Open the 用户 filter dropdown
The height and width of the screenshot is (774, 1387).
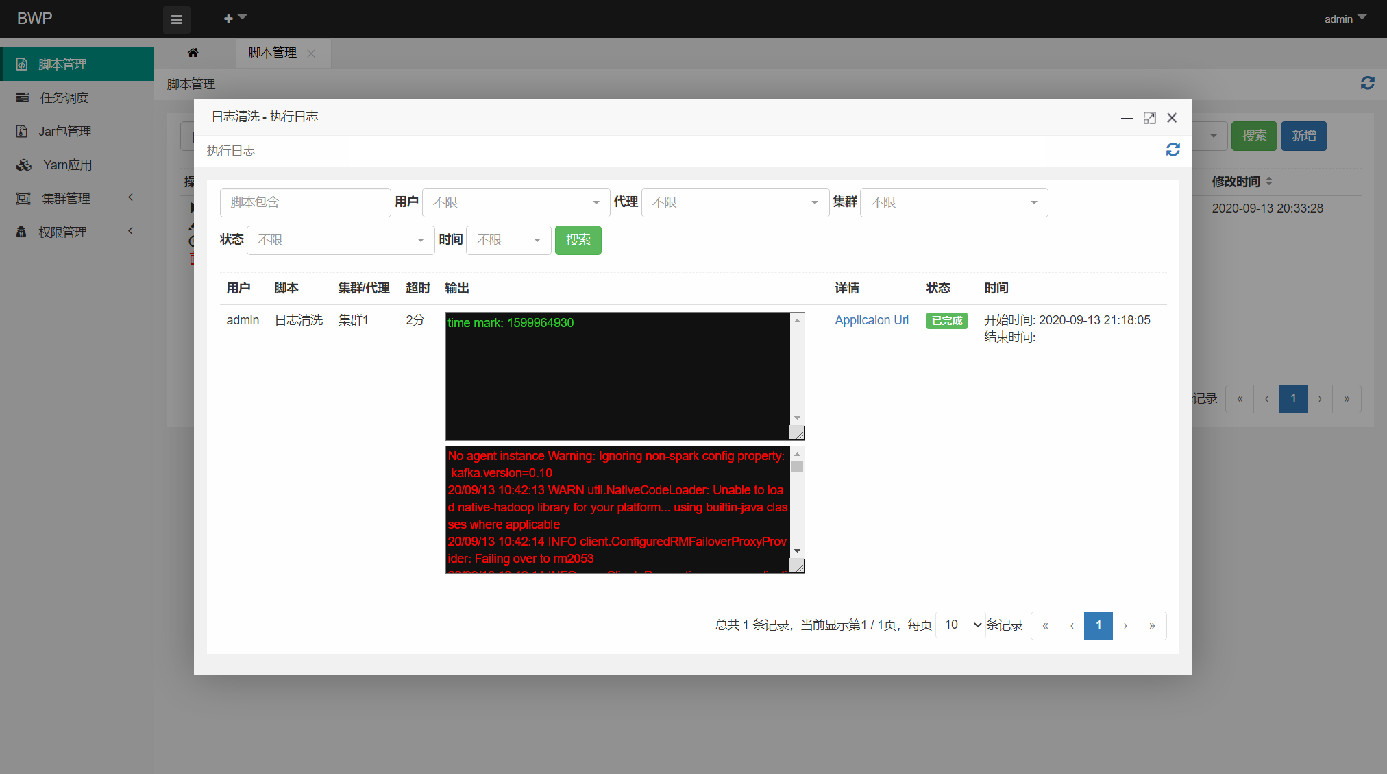coord(515,202)
